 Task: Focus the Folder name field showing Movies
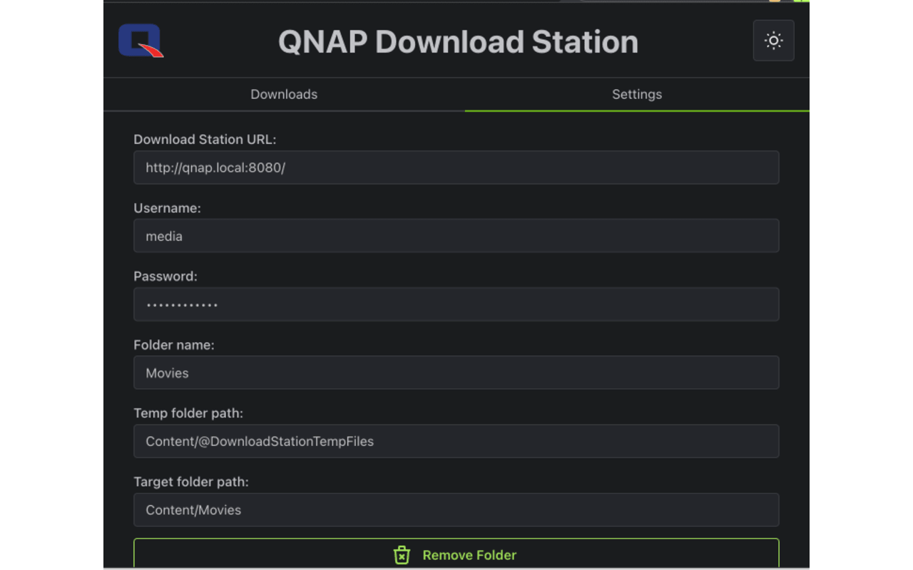click(456, 373)
